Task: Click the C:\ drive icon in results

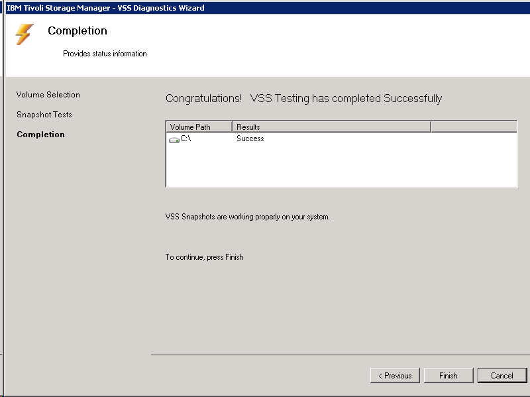Action: [x=174, y=140]
